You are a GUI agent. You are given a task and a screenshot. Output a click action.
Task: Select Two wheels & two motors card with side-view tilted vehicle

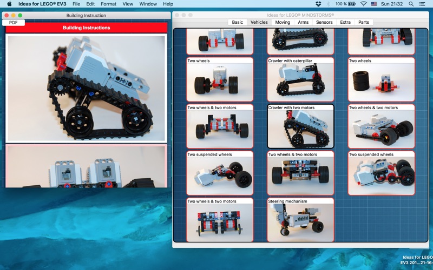pyautogui.click(x=382, y=126)
